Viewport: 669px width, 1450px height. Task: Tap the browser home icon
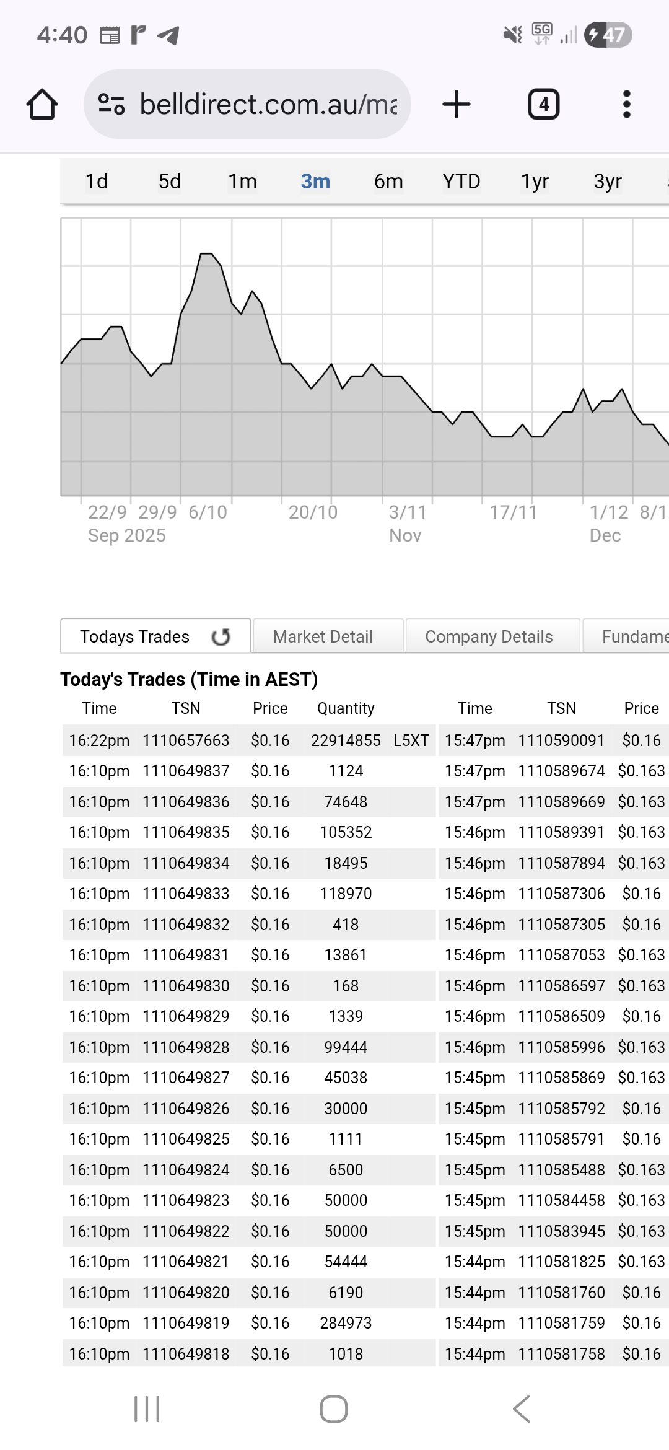[x=42, y=104]
